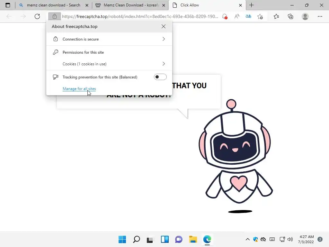329x247 pixels.
Task: Click the lock site information icon
Action: click(55, 16)
